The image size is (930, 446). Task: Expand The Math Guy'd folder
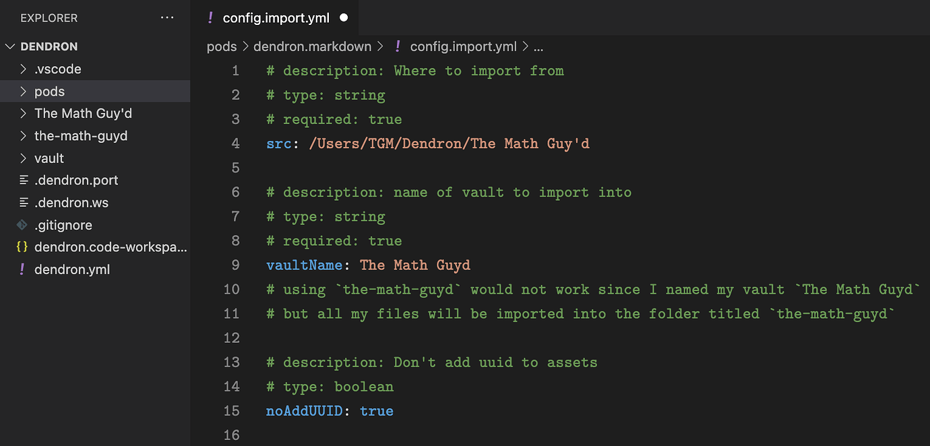point(23,114)
